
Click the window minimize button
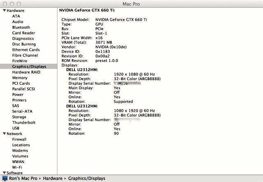coord(12,4)
